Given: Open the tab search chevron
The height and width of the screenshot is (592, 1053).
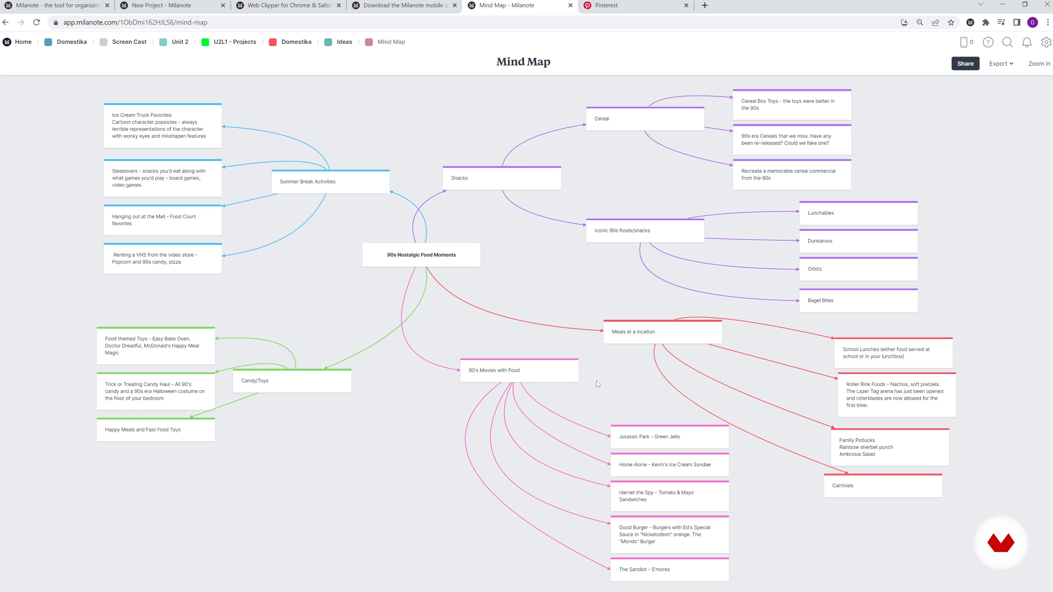Looking at the screenshot, I should [980, 4].
